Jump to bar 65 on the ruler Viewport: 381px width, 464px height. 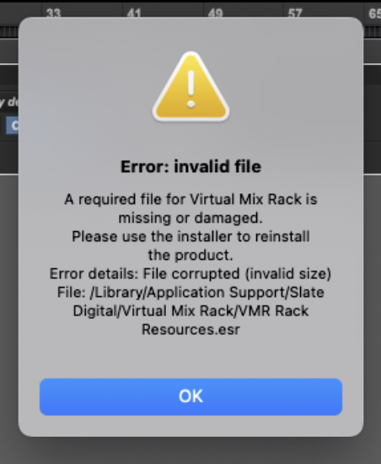click(x=374, y=13)
